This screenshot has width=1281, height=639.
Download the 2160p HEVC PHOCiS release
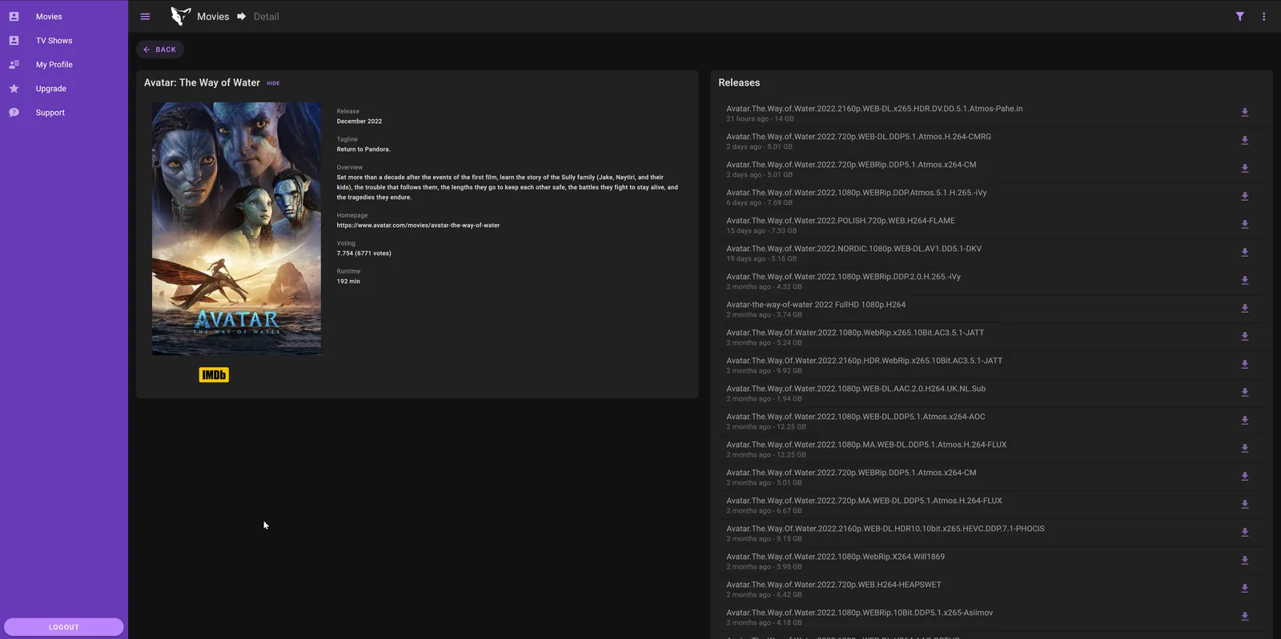pyautogui.click(x=1245, y=533)
